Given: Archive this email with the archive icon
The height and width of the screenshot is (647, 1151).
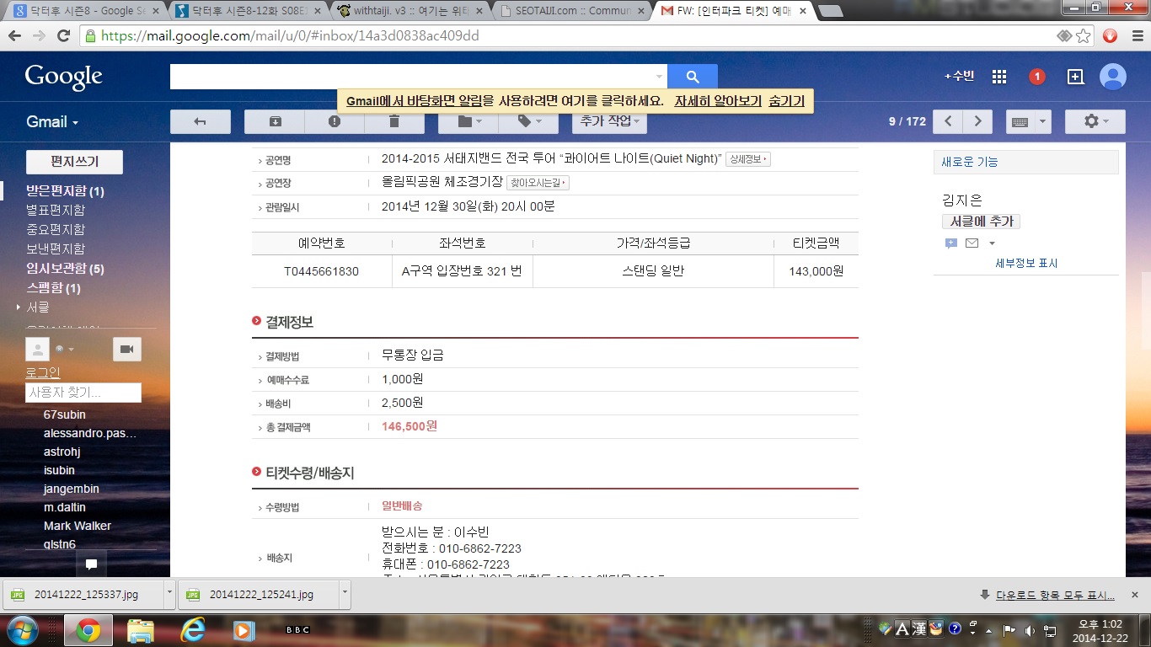Looking at the screenshot, I should tap(275, 121).
